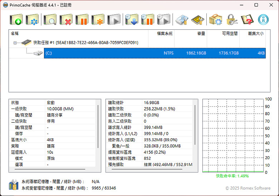The height and width of the screenshot is (196, 279).
Task: Collapse the 快取任務 #1 tree node
Action: 15,43
